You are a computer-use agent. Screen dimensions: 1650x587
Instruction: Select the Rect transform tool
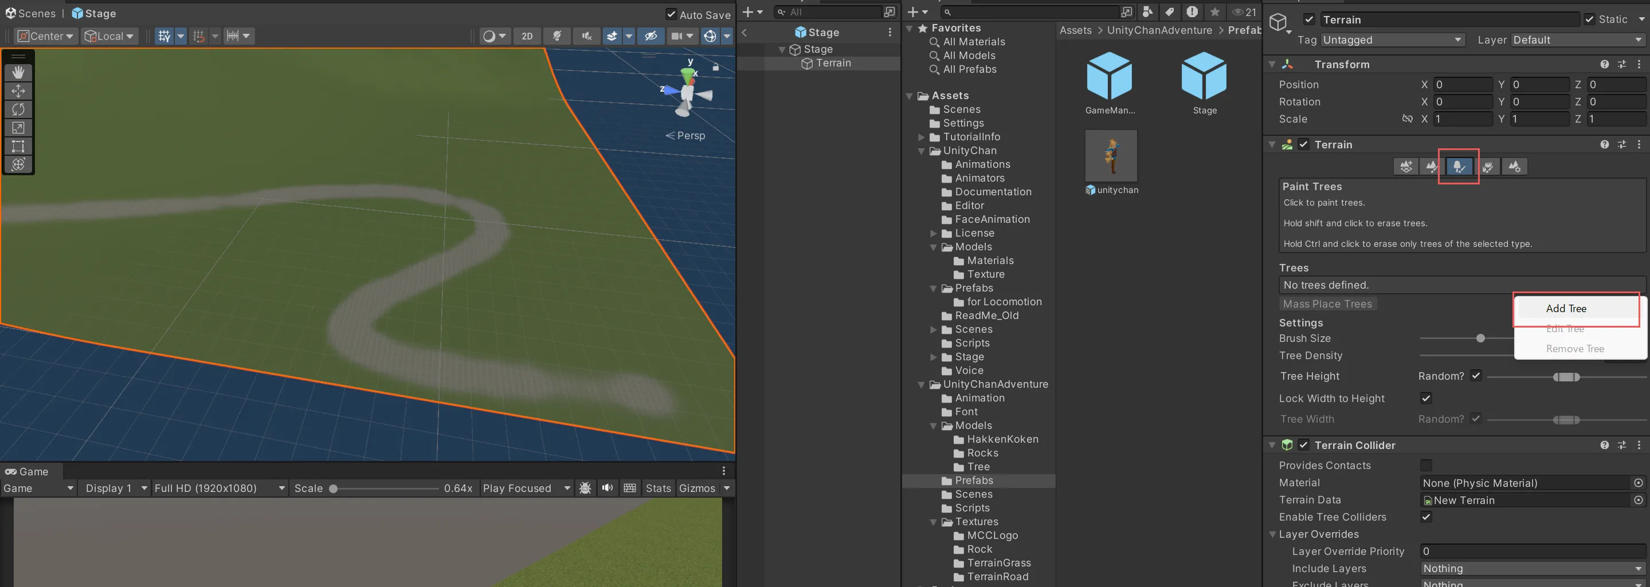18,147
